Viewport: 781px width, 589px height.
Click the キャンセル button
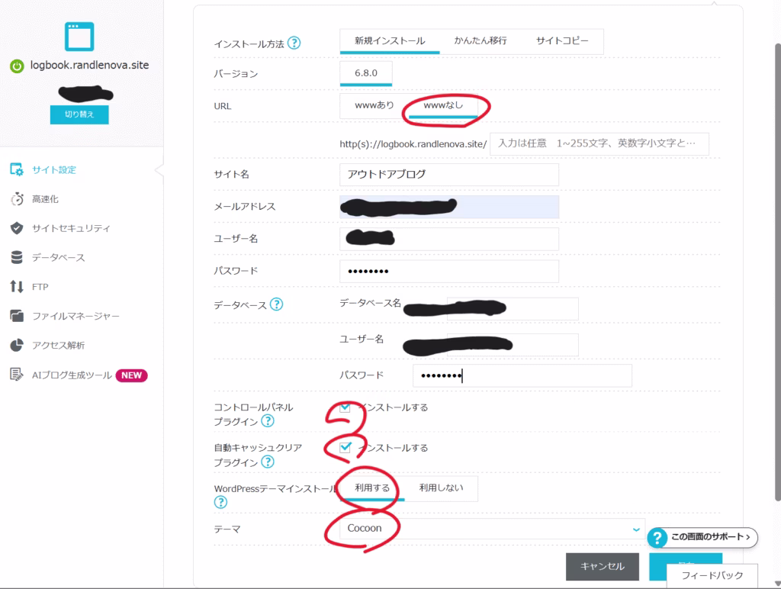coord(603,566)
